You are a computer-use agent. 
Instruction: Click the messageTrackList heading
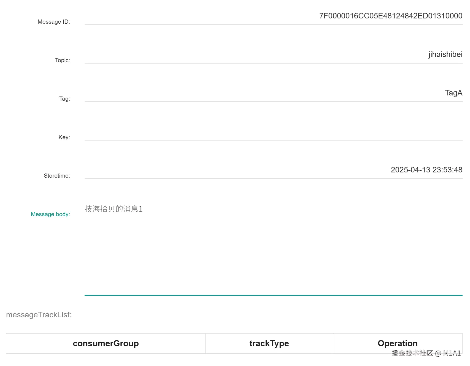[x=39, y=315]
